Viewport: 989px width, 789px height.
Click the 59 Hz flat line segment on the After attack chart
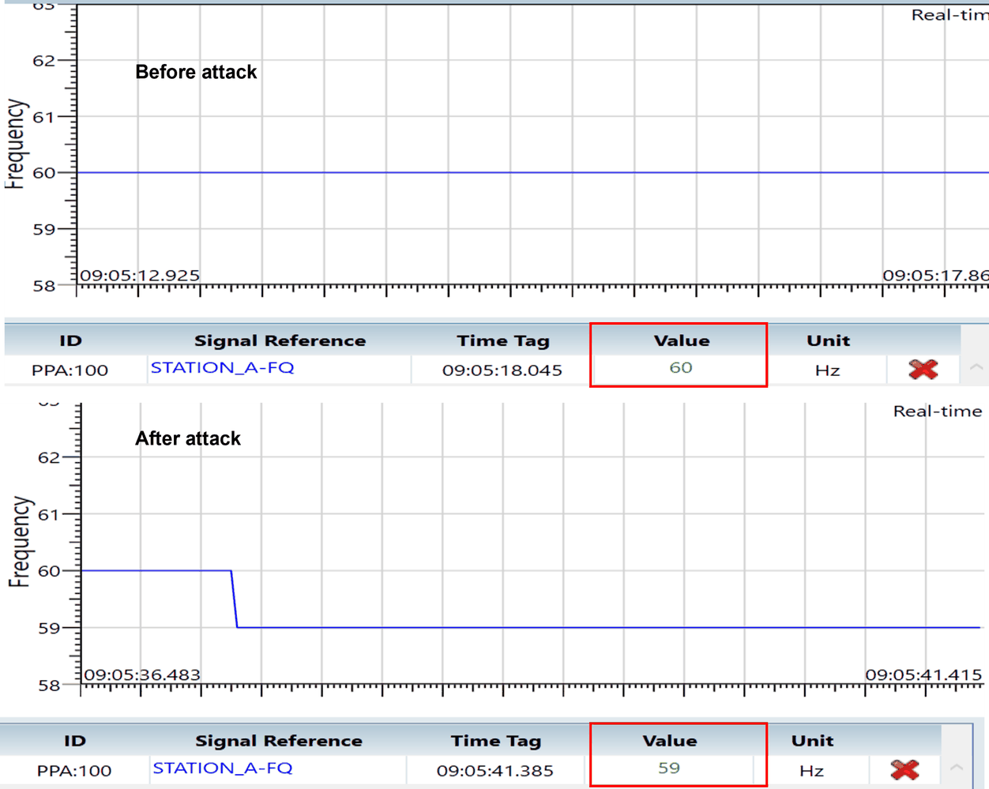point(608,628)
